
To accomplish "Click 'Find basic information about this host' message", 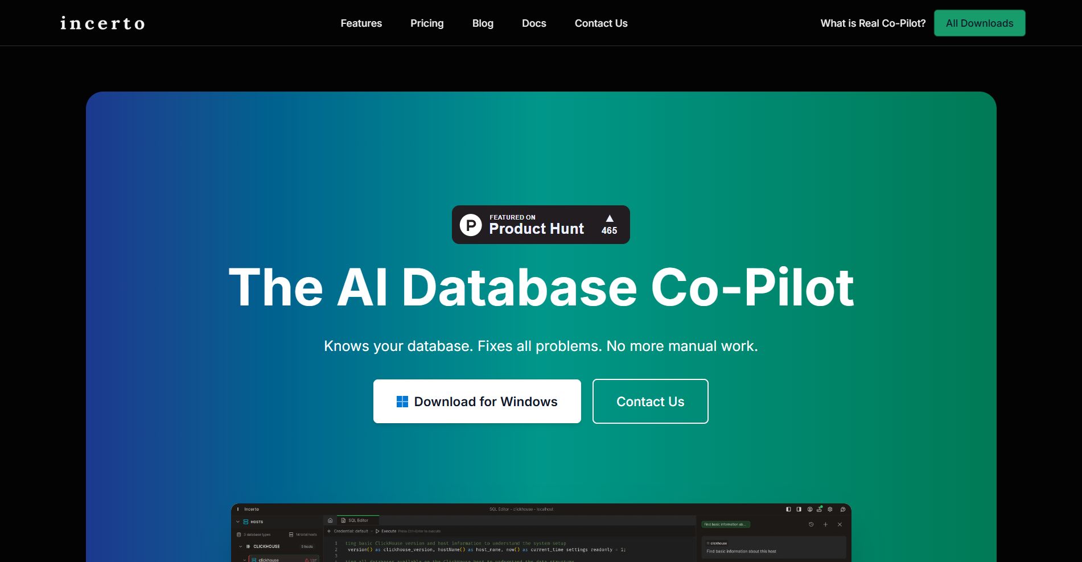I will 741,551.
